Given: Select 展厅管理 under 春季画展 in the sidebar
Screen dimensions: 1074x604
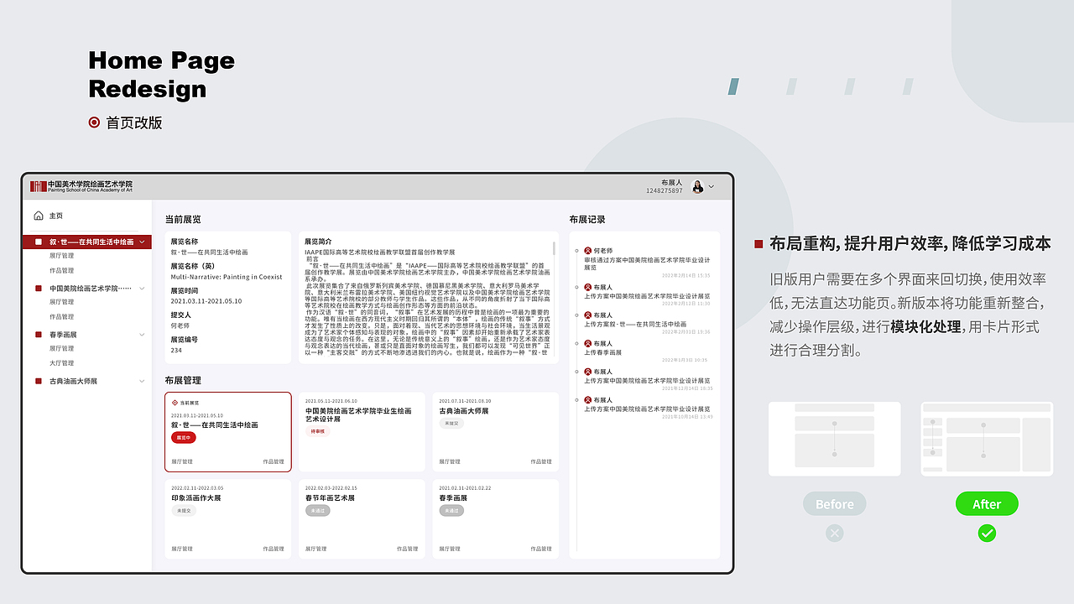Looking at the screenshot, I should pyautogui.click(x=61, y=348).
